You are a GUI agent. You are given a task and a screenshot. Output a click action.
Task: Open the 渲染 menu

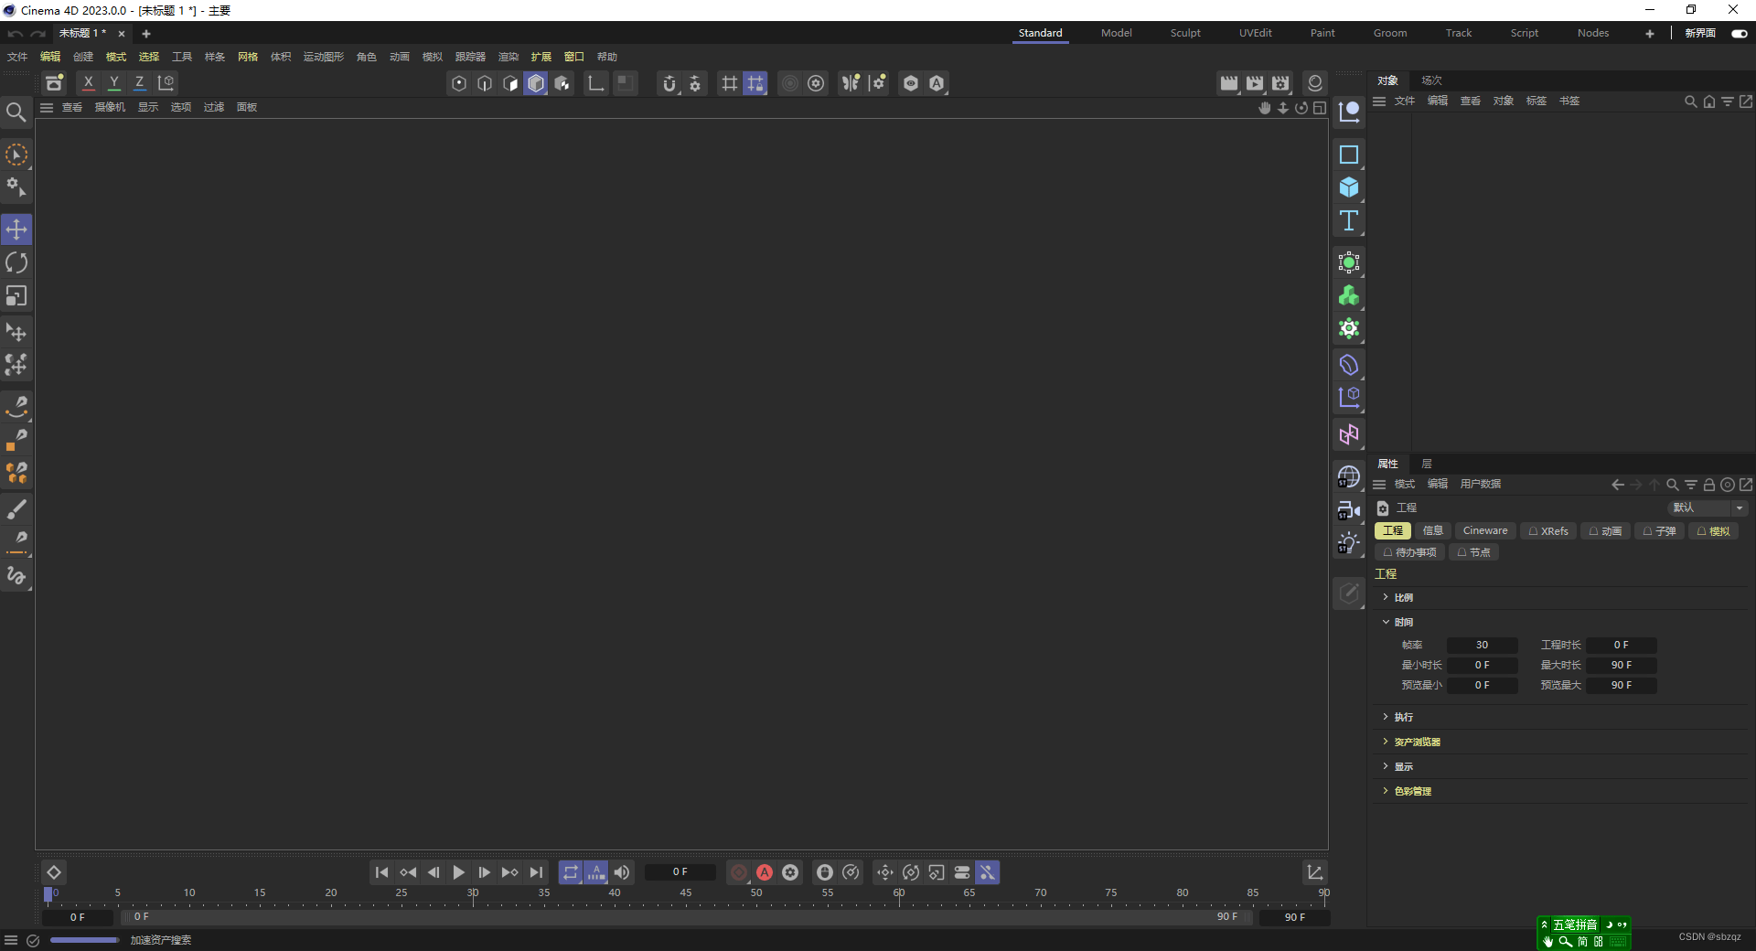(x=509, y=57)
